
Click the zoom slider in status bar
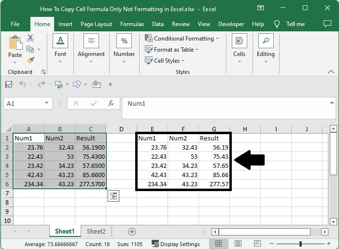(300, 244)
